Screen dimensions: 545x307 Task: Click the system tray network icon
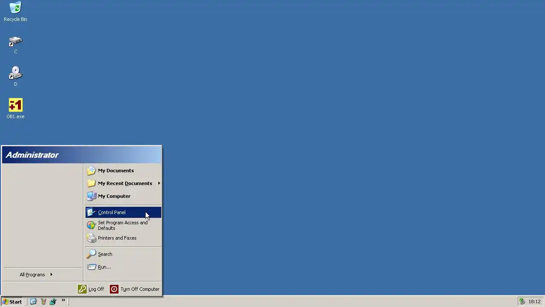tap(522, 301)
